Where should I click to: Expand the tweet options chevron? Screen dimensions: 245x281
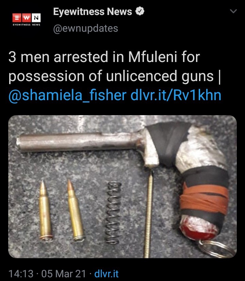coord(233,11)
